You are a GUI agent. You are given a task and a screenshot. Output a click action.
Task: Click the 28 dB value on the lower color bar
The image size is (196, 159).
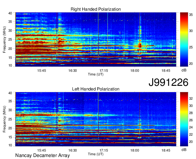[191, 113]
